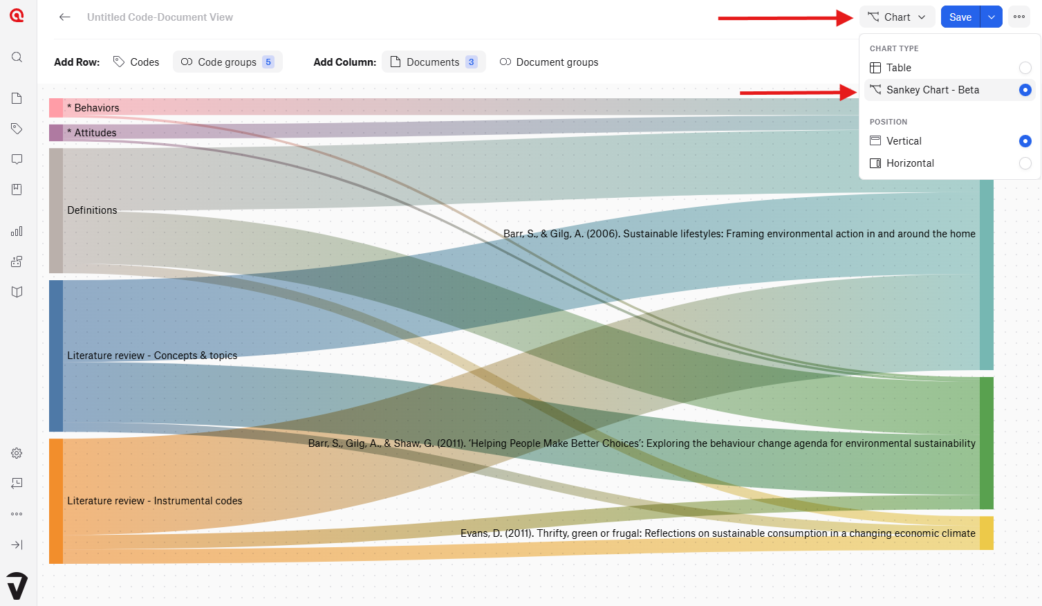This screenshot has height=606, width=1042.
Task: Click the Save button
Action: point(960,17)
